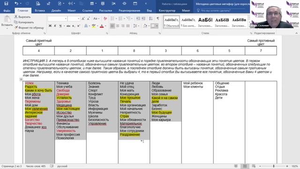Click the Save icon in quick access toolbar

pyautogui.click(x=6, y=3)
